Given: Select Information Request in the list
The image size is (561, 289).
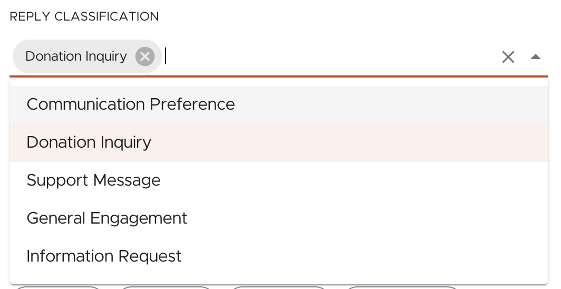Looking at the screenshot, I should click(x=104, y=256).
